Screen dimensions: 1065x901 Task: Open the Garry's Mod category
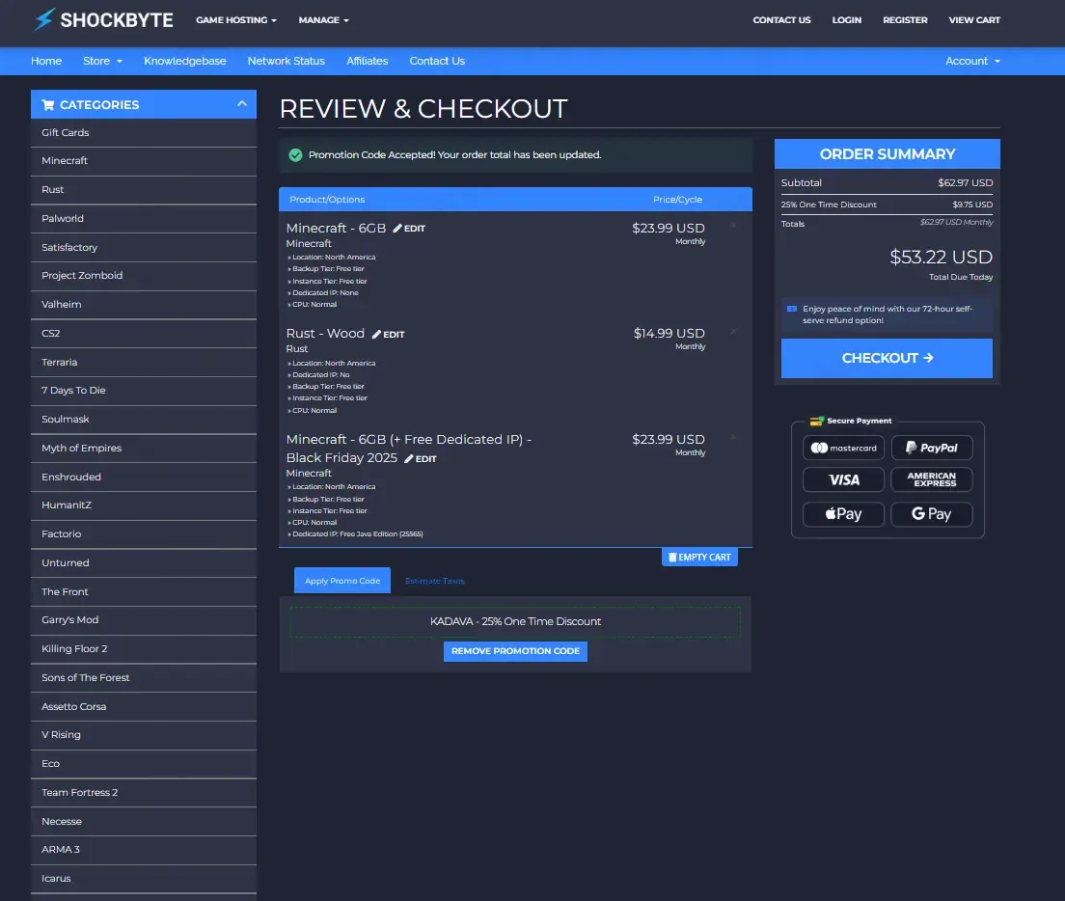coord(144,620)
